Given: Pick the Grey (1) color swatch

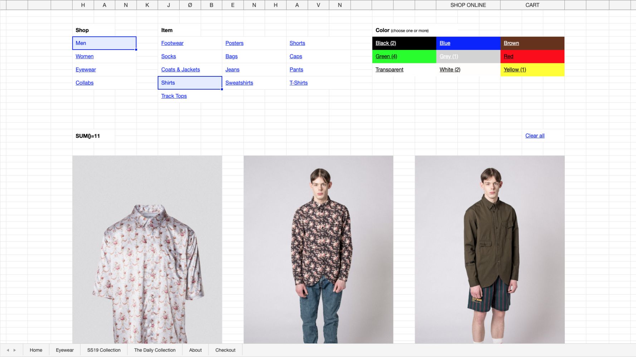Looking at the screenshot, I should point(468,56).
